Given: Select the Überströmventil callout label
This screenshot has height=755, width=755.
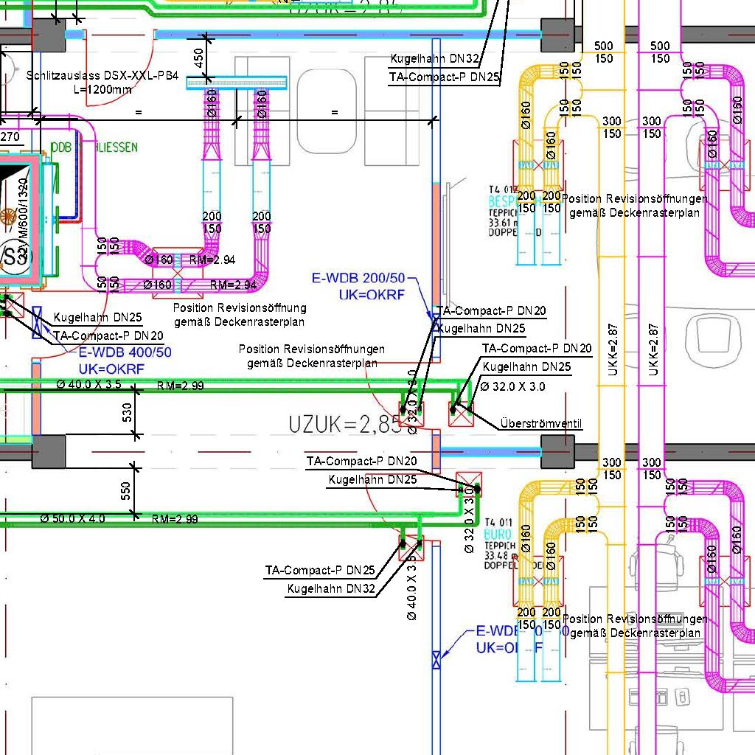Looking at the screenshot, I should [540, 424].
